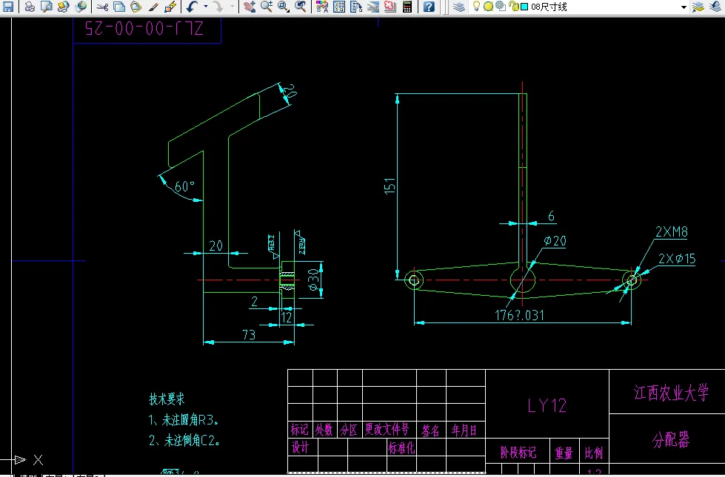Toggle the layer on/off light bulb
This screenshot has height=477, width=725.
(476, 6)
